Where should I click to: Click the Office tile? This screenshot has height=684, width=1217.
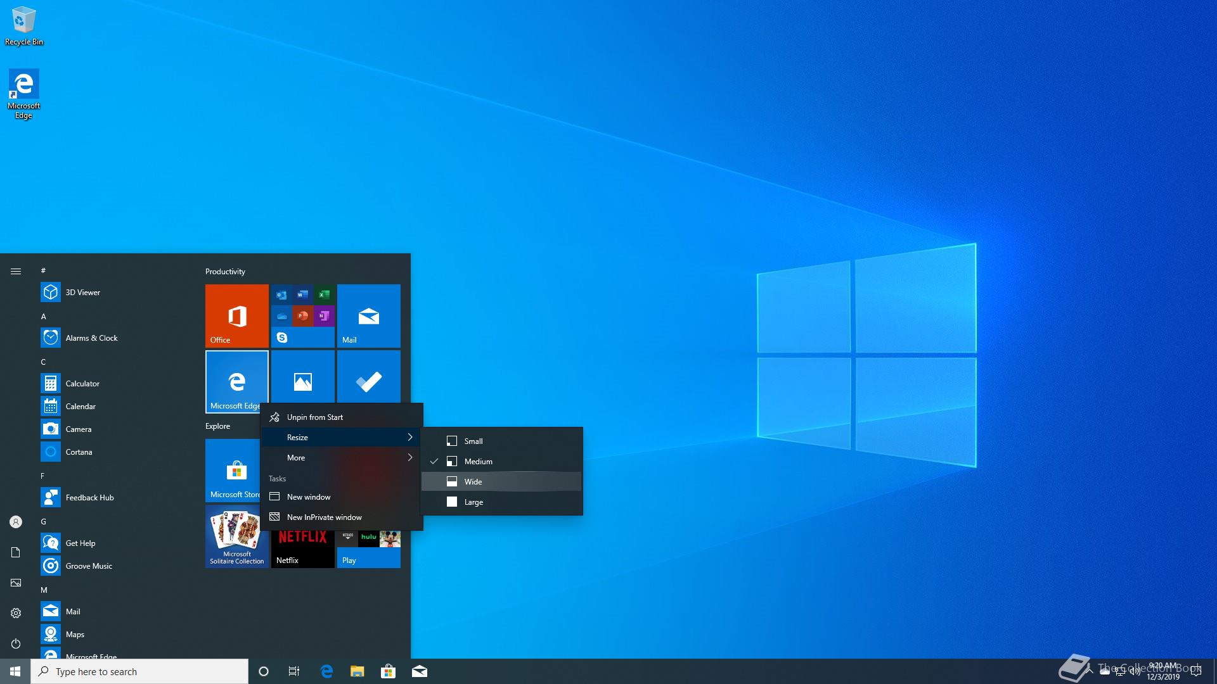pos(237,316)
